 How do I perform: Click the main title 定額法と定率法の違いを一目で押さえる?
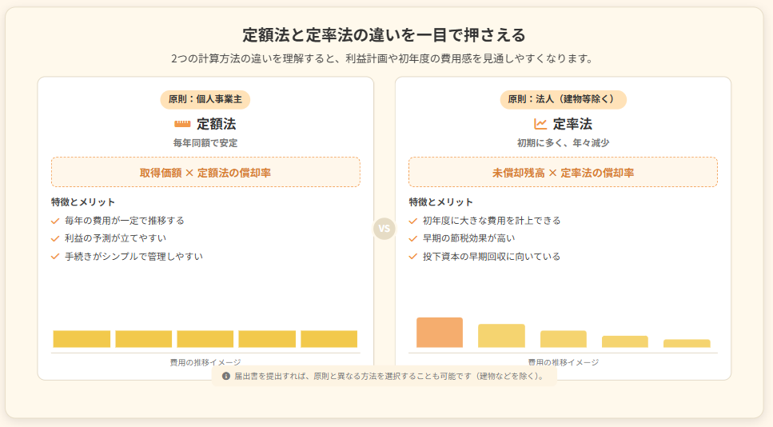pyautogui.click(x=385, y=35)
